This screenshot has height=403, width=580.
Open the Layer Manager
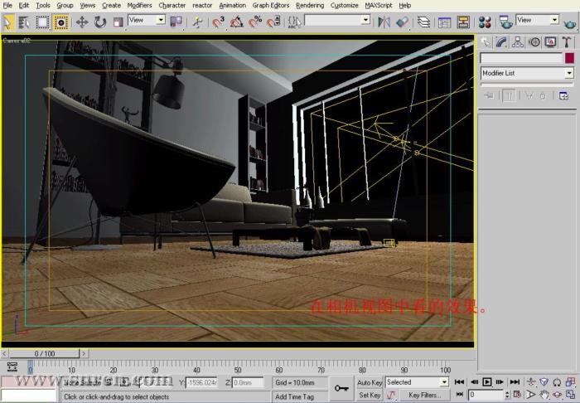[424, 22]
